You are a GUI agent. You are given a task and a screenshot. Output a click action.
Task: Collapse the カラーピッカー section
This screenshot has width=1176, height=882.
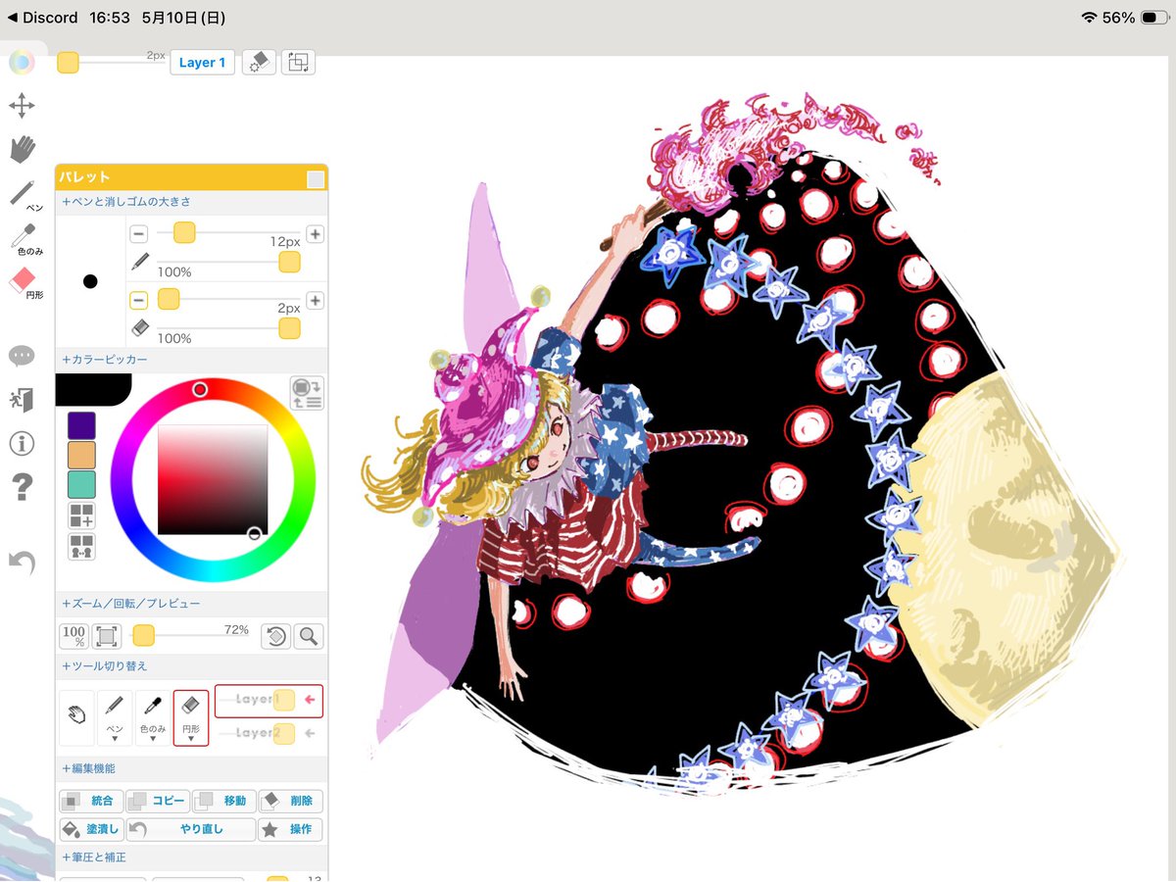coord(105,360)
